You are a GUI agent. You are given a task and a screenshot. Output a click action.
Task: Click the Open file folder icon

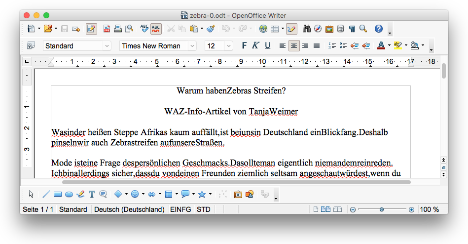click(x=48, y=29)
